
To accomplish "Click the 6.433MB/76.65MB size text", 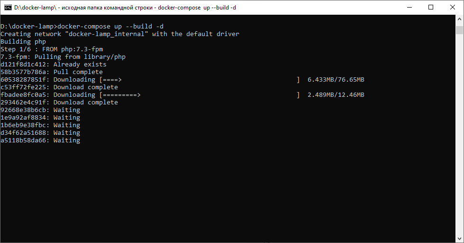I will point(336,80).
